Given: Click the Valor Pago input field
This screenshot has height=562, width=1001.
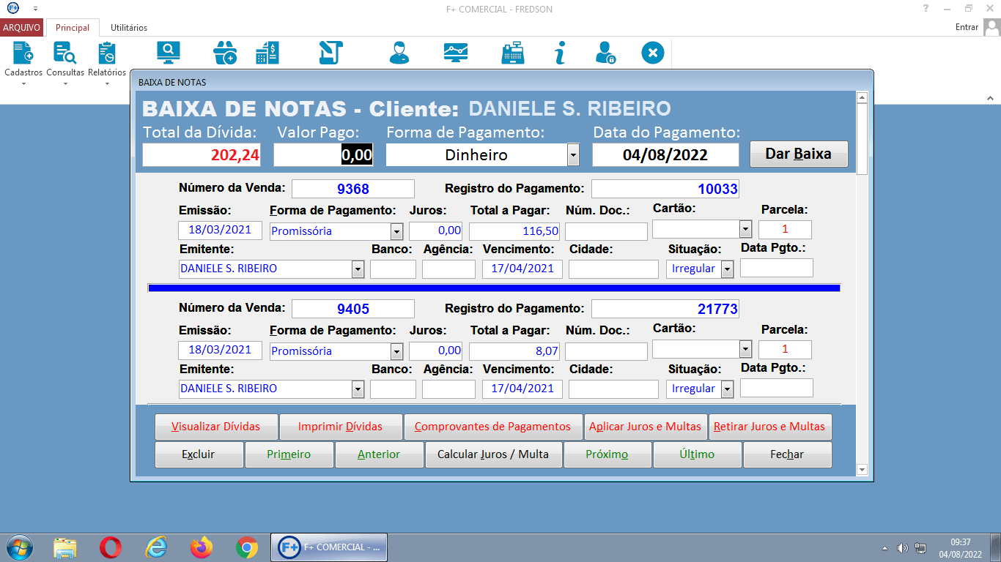Looking at the screenshot, I should pyautogui.click(x=323, y=155).
